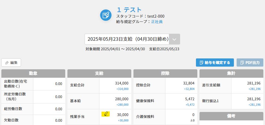The image size is (265, 125).
Task: Select the 集計 section header
Action: pos(231,73)
